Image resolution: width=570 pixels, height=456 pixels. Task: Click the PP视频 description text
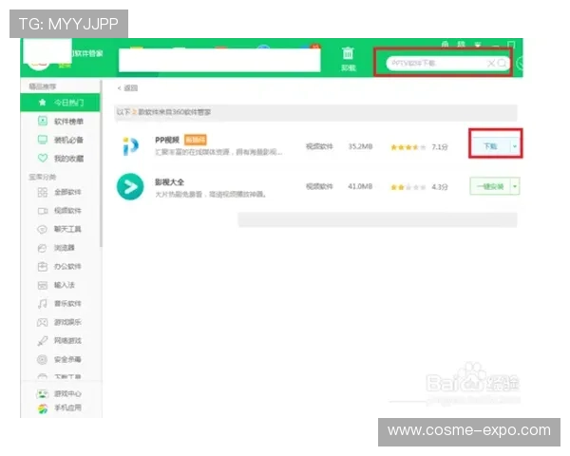point(218,152)
